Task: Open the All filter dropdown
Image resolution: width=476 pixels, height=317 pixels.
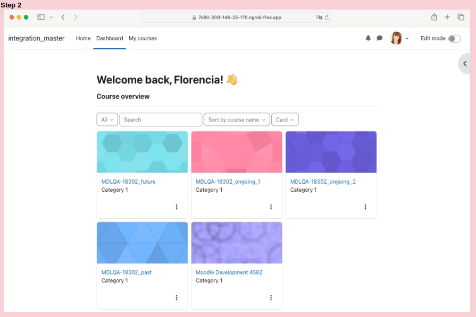Action: tap(107, 119)
